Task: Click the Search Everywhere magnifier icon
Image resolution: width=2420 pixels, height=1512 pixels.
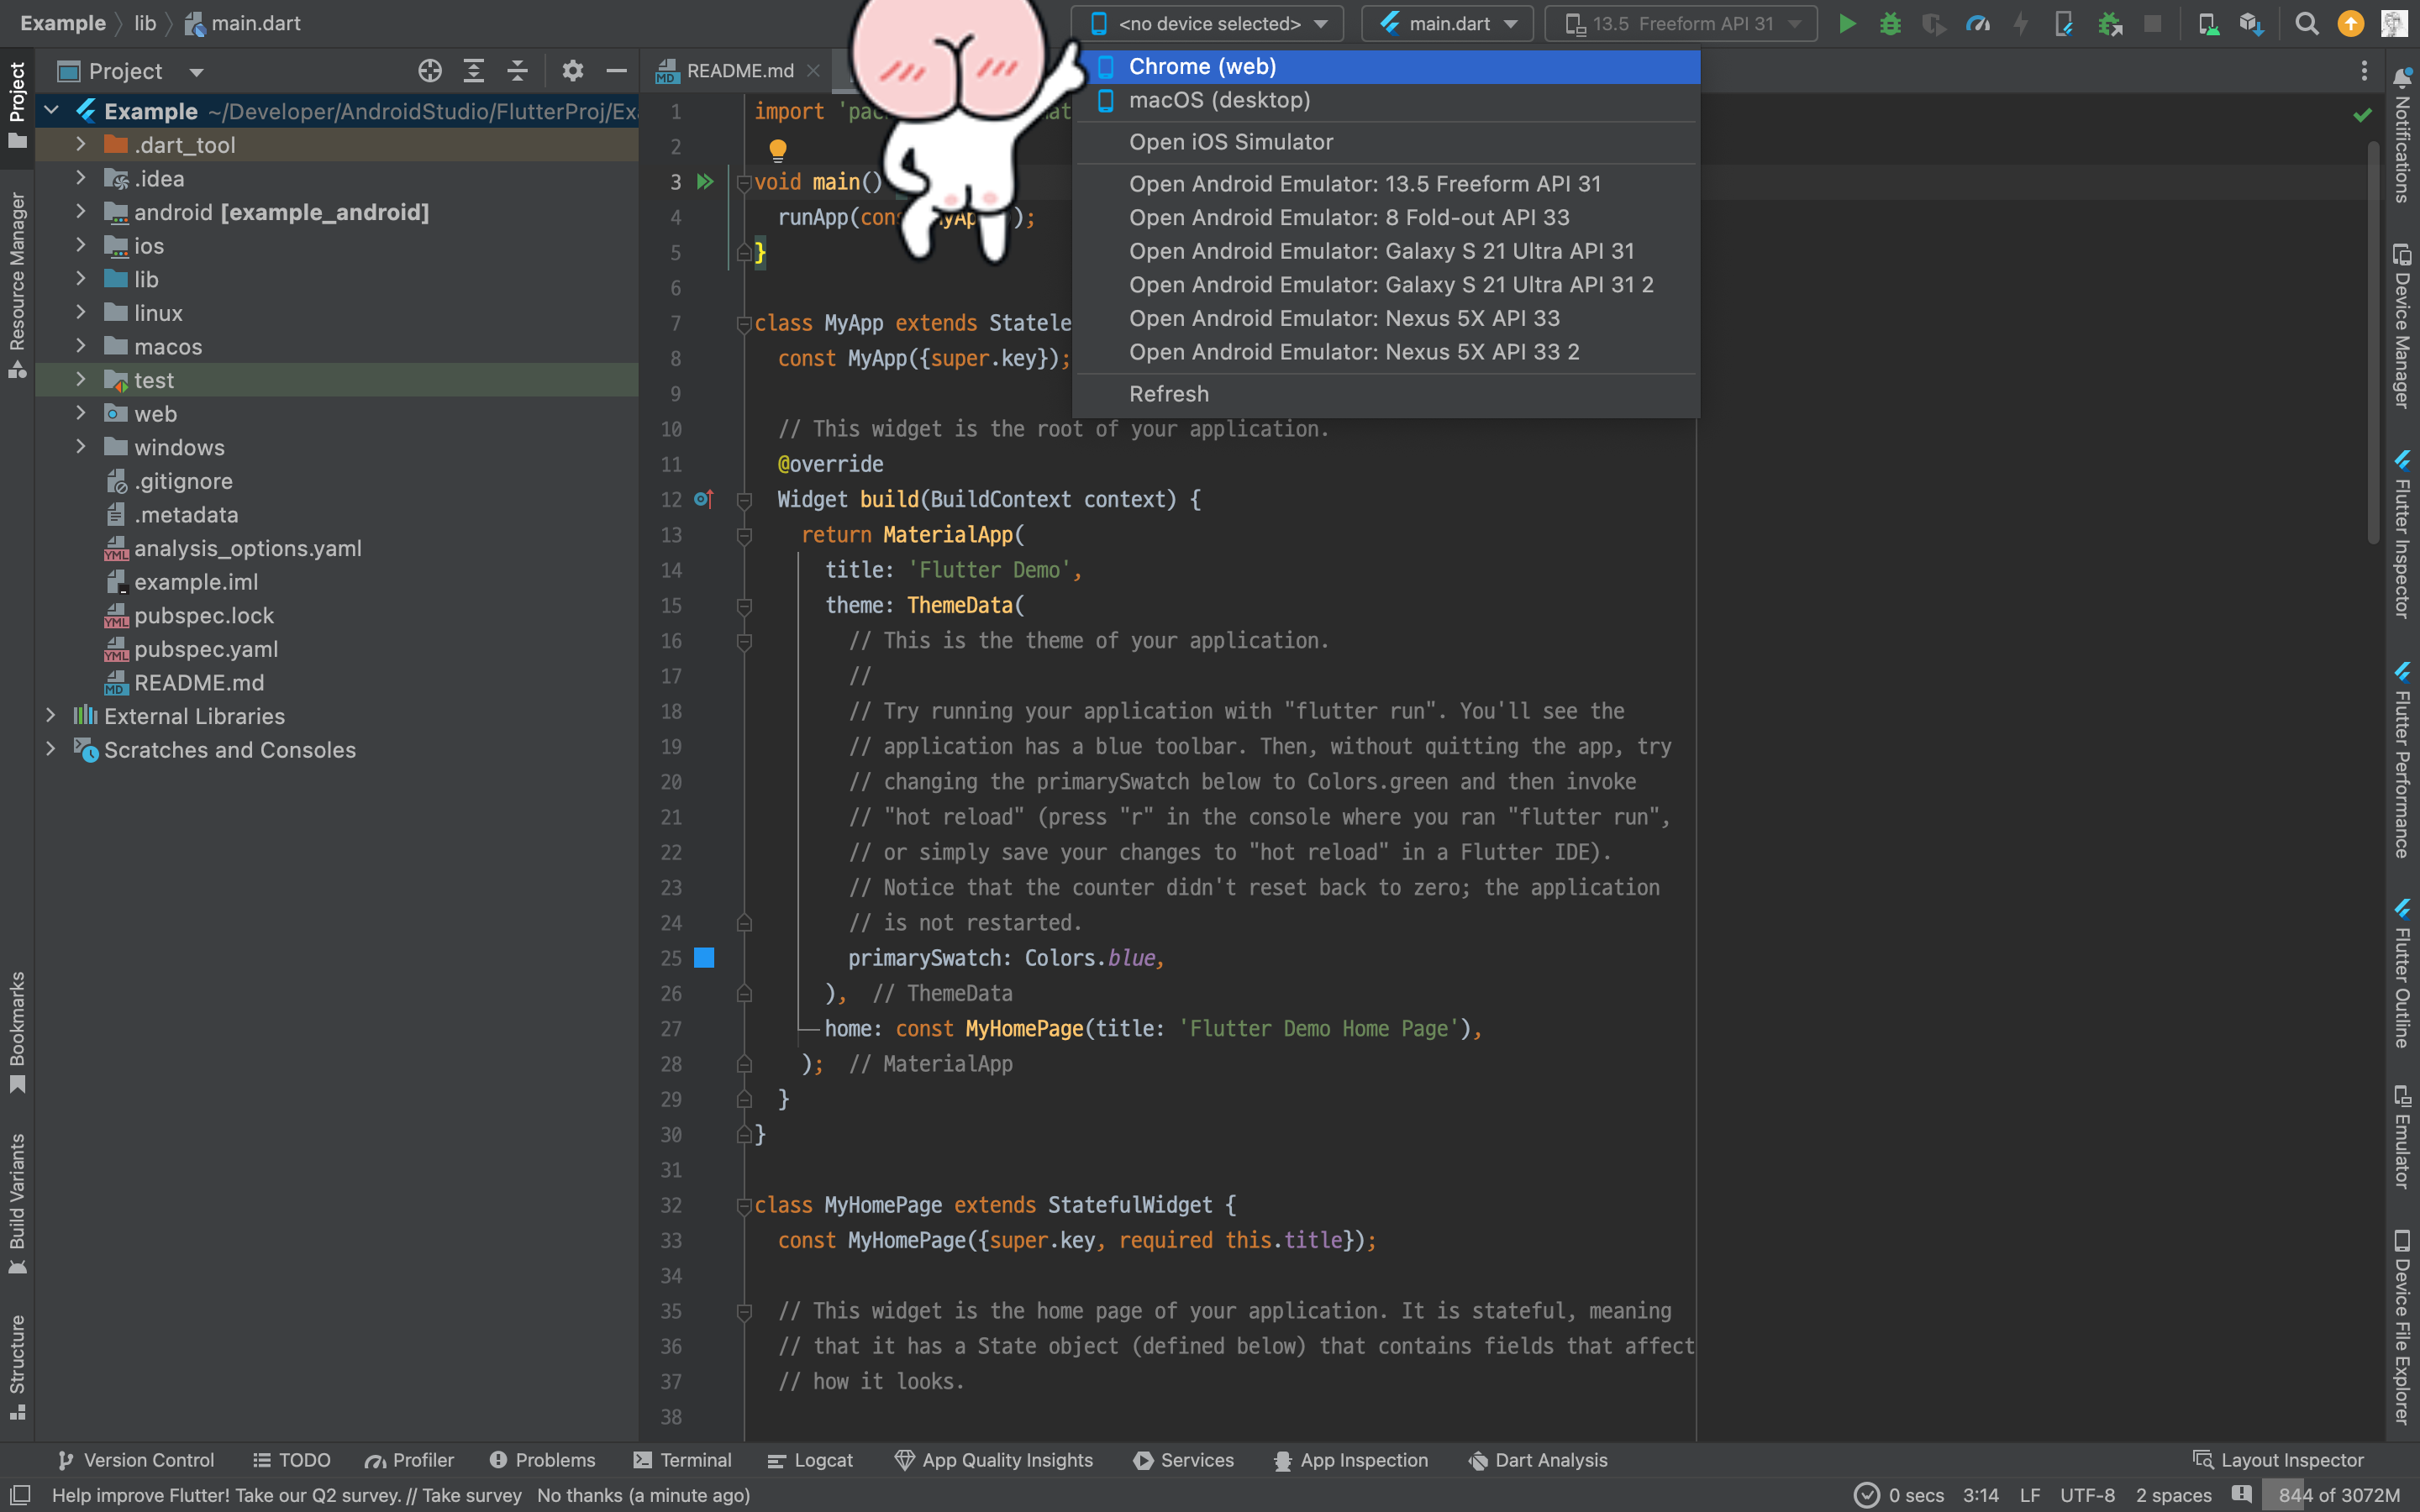Action: [x=2306, y=24]
